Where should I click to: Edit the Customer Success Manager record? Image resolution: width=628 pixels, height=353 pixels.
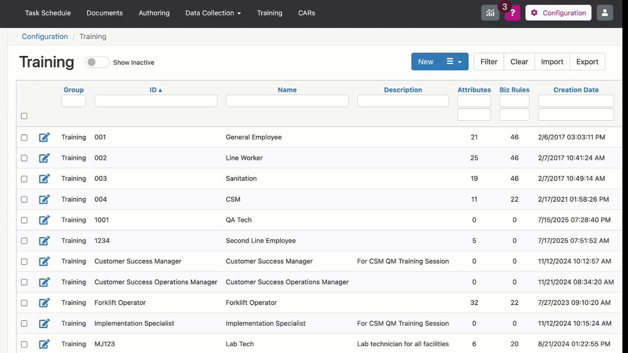[44, 261]
